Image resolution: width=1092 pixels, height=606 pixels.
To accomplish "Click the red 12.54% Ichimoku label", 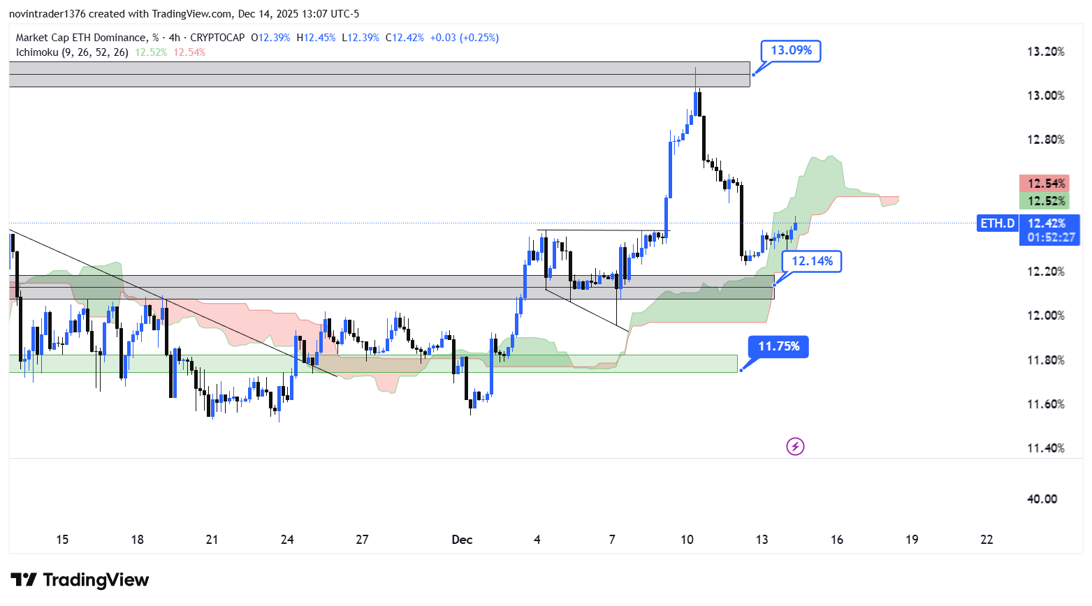I will click(1044, 184).
